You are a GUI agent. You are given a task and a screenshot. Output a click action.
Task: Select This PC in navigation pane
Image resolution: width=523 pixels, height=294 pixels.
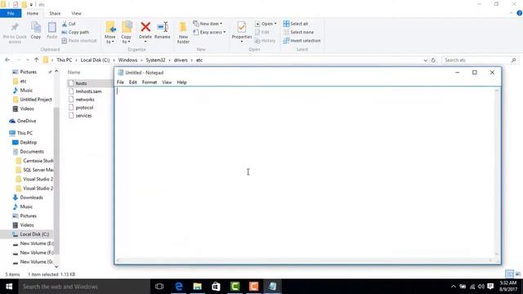pyautogui.click(x=25, y=133)
